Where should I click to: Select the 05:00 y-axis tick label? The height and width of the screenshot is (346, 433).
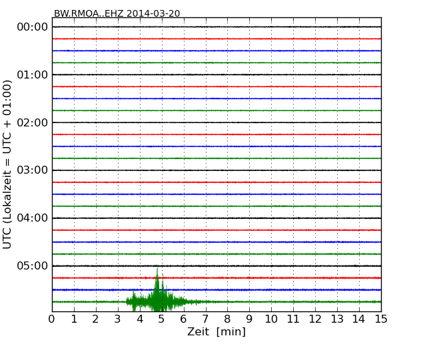pyautogui.click(x=32, y=266)
